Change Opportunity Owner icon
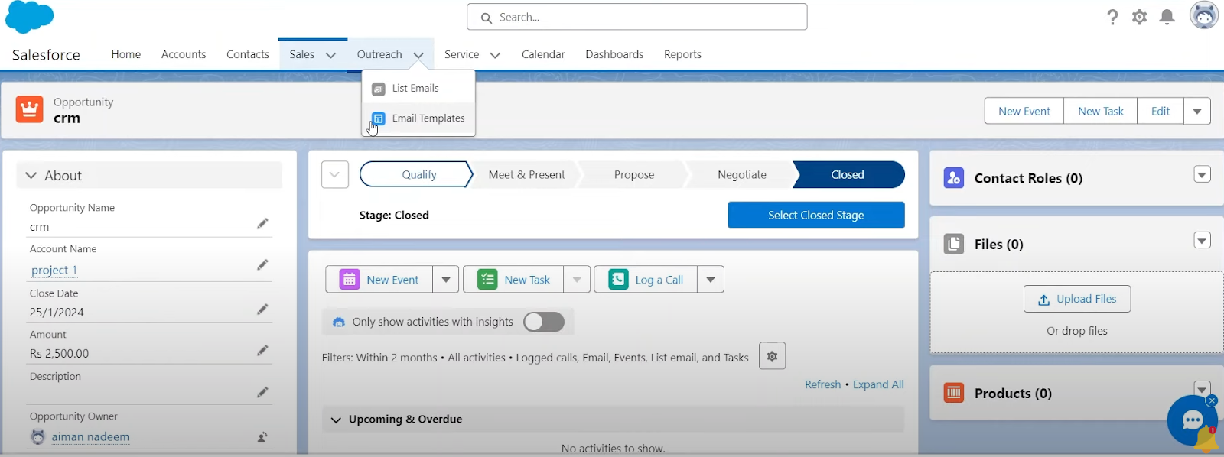Viewport: 1224px width, 457px height. tap(262, 437)
